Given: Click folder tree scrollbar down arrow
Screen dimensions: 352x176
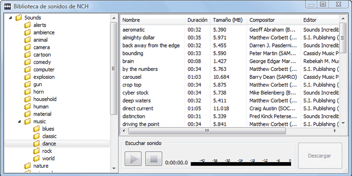Looking at the screenshot, I should (x=114, y=169).
